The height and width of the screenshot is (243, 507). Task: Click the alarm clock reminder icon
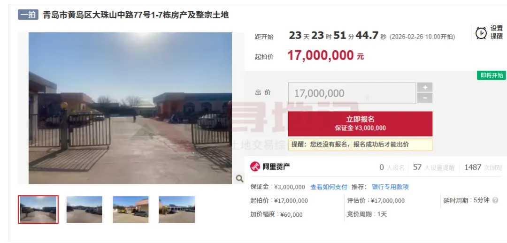(481, 33)
